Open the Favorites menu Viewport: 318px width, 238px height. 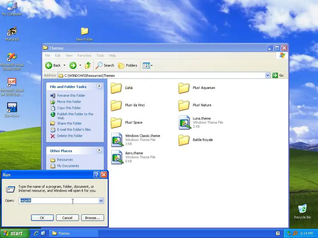[84, 55]
